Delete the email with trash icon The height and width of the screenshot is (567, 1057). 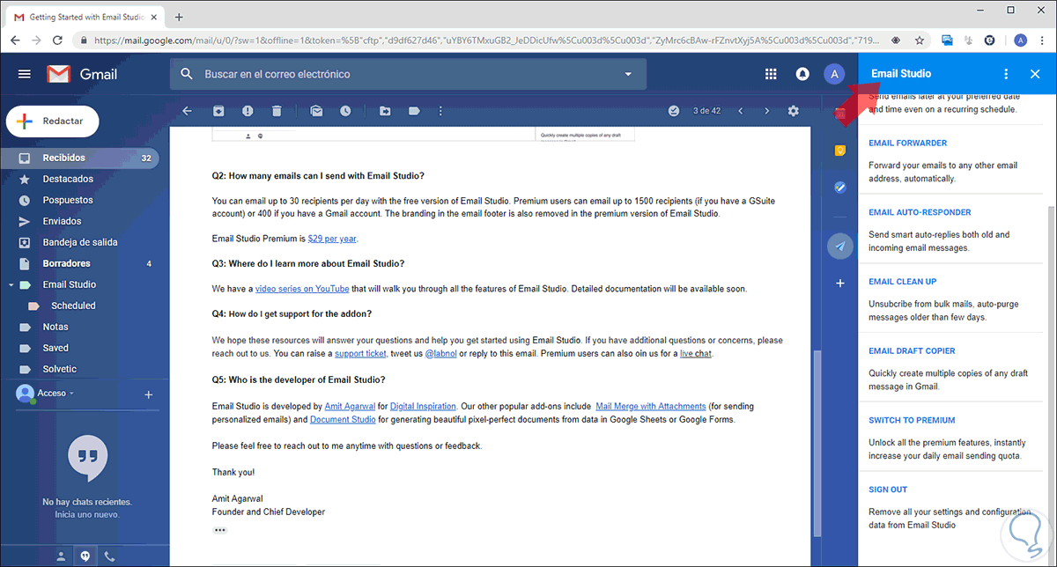tap(277, 111)
